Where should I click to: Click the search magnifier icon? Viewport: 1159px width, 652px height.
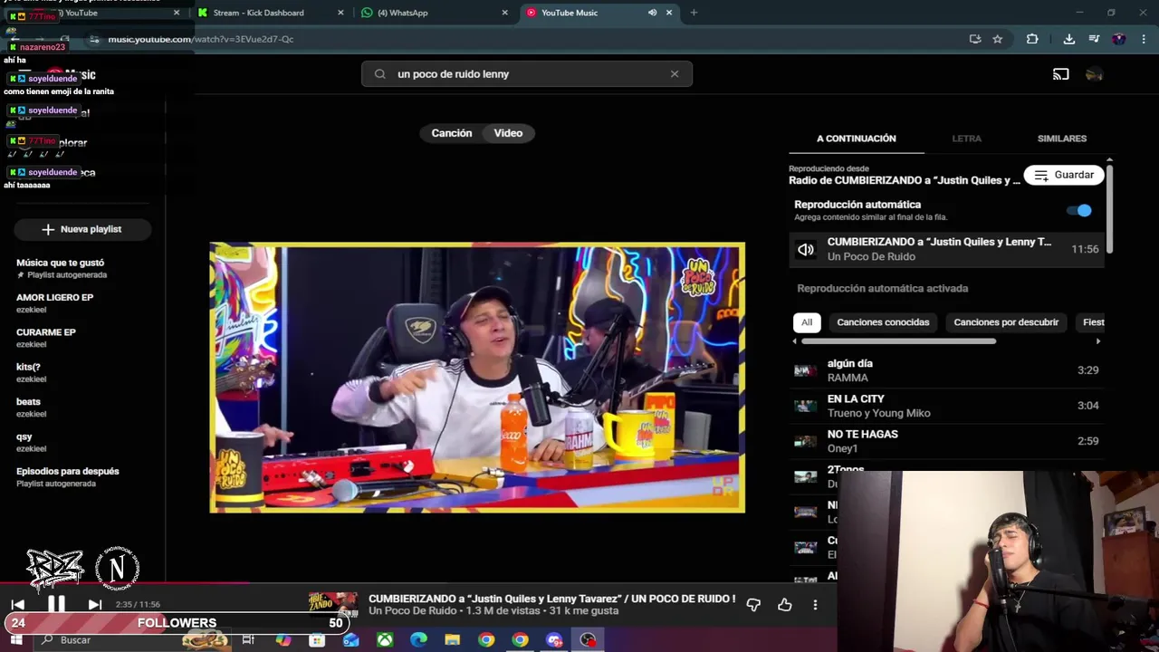pos(379,74)
